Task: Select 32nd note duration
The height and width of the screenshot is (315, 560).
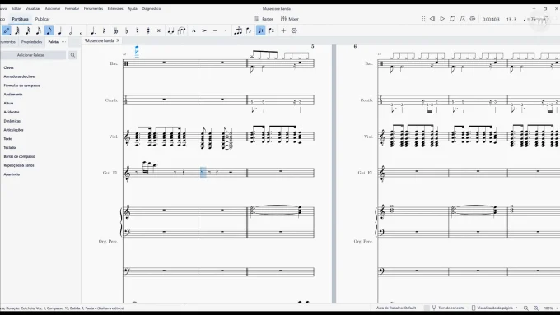Action: pyautogui.click(x=27, y=30)
